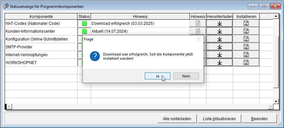The height and width of the screenshot is (128, 284).
Task: Close the Frage dialog with the X
Action: pos(199,39)
